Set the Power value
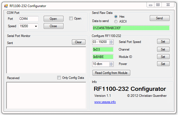Image resolution: width=178 pixels, height=115 pixels. coord(163,64)
